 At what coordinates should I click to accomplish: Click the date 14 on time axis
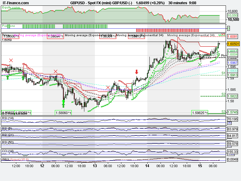click(x=147, y=166)
